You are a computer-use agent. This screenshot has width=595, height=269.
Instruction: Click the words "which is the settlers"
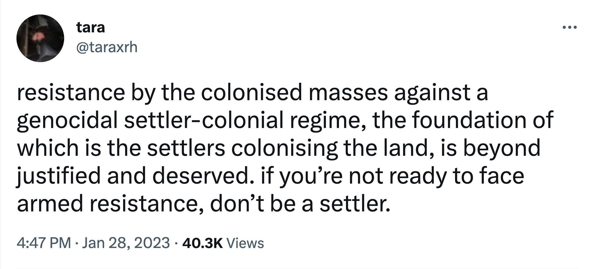121,148
